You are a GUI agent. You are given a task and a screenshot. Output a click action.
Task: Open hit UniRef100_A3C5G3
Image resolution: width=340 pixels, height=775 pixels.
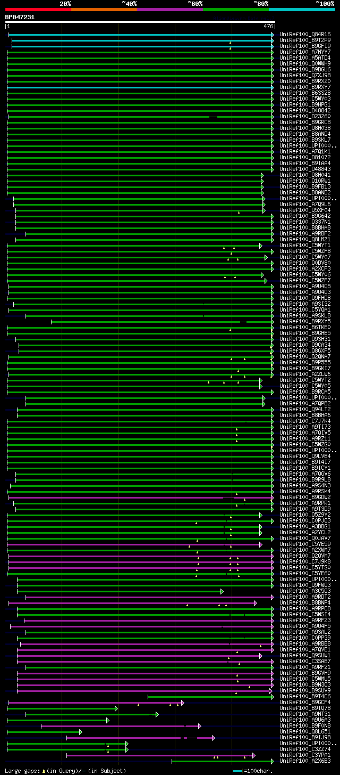pyautogui.click(x=305, y=591)
